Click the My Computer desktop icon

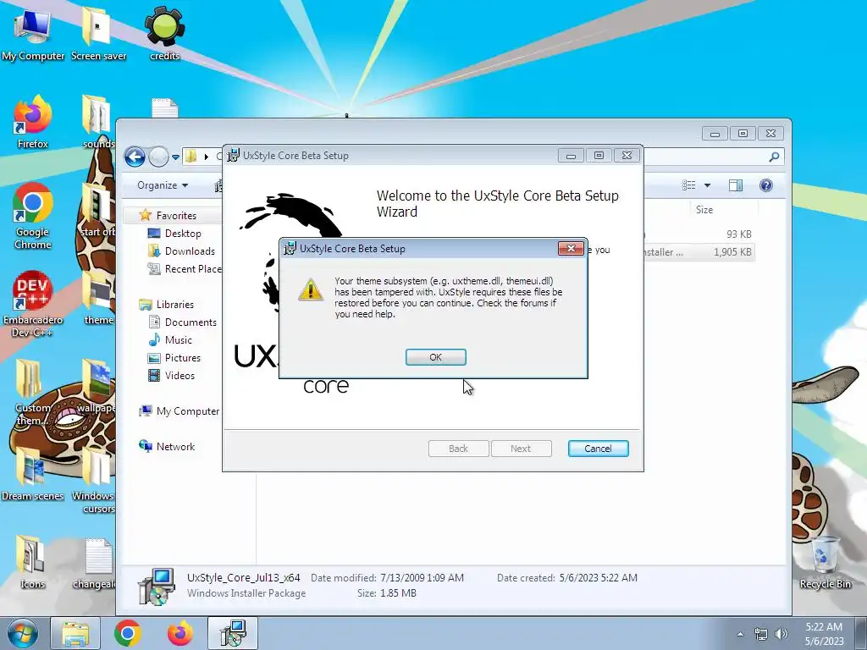[x=33, y=35]
